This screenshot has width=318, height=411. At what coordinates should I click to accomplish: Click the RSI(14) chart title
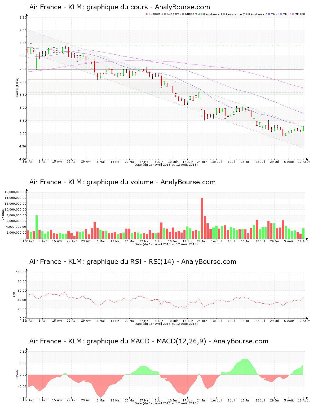tap(133, 262)
